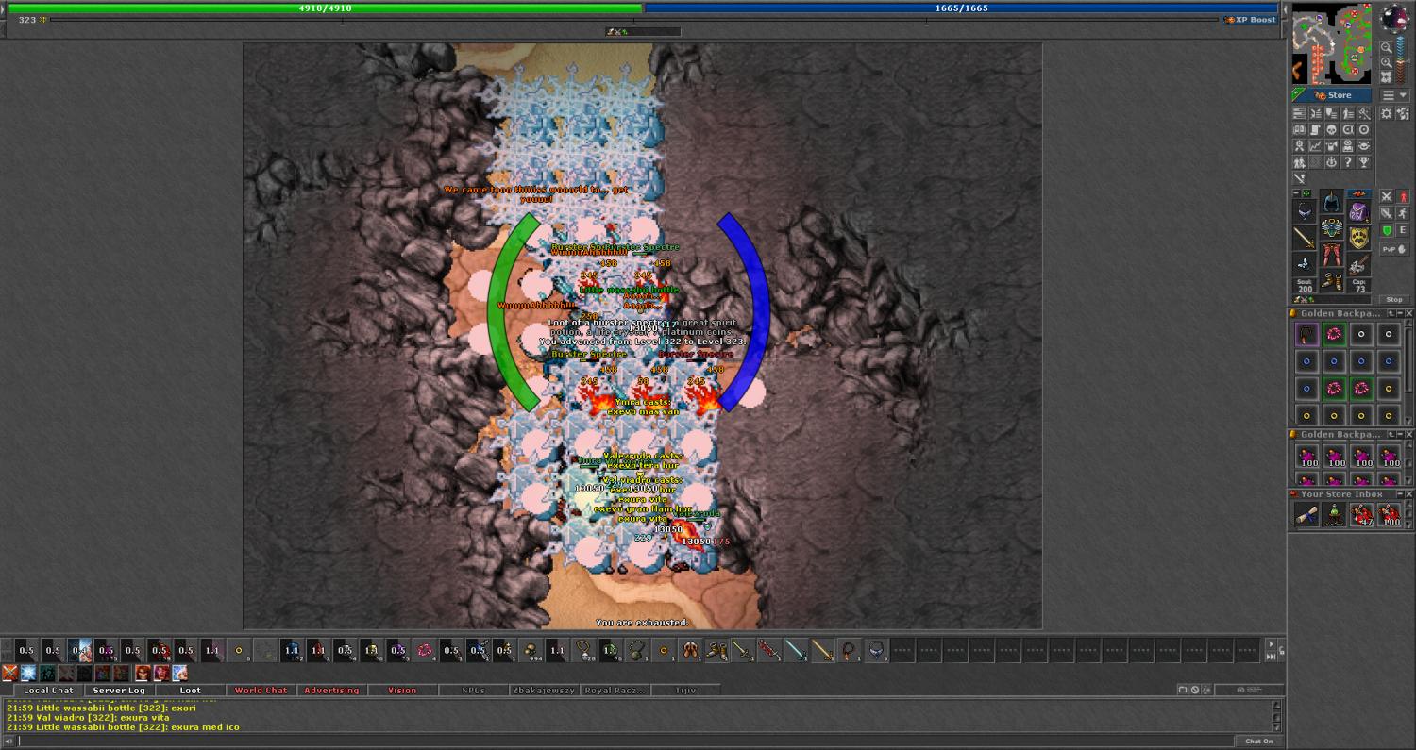This screenshot has height=750, width=1416.
Task: Toggle the green shield defensive mode
Action: tap(1386, 230)
